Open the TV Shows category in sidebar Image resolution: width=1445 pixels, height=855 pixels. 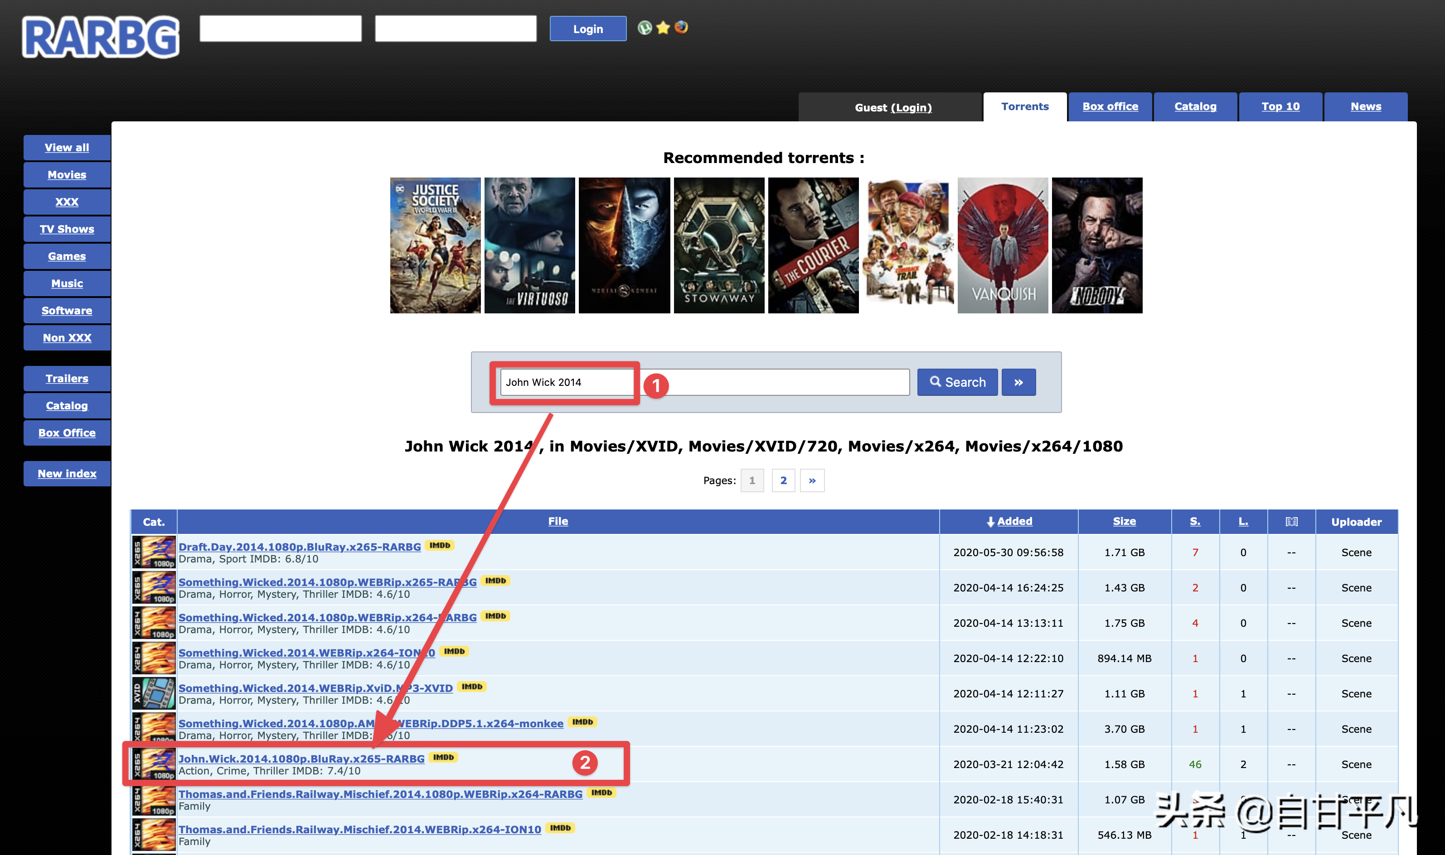point(67,229)
